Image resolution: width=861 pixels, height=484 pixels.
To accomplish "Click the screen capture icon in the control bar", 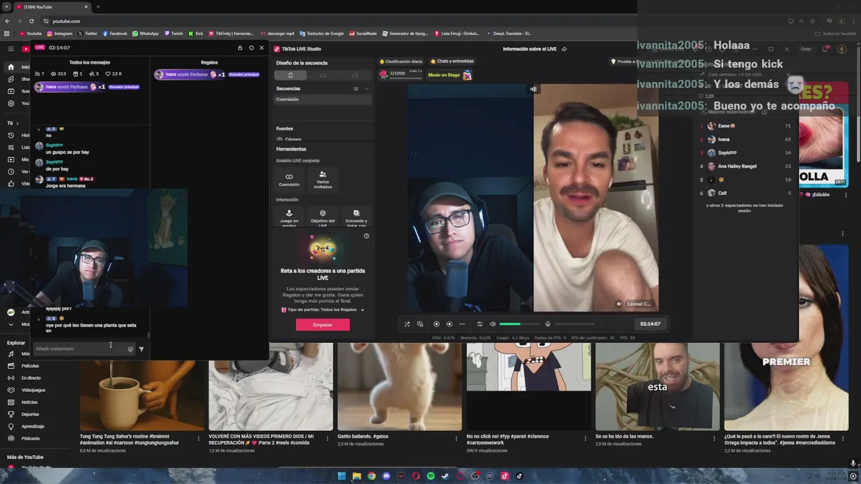I will click(x=420, y=324).
